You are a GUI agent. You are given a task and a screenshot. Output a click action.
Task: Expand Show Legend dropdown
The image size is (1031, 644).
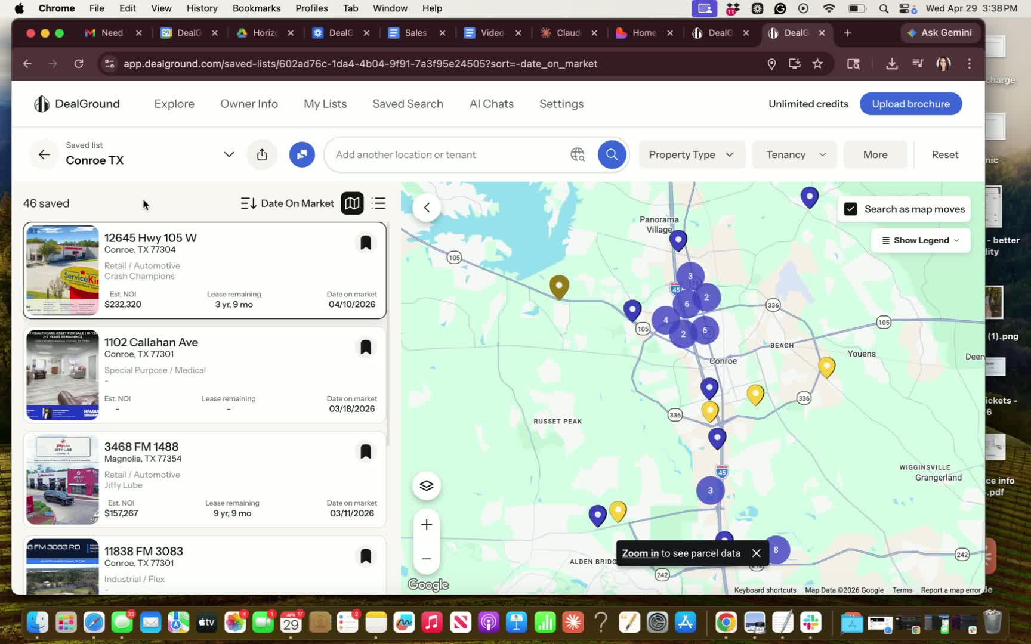click(x=920, y=240)
